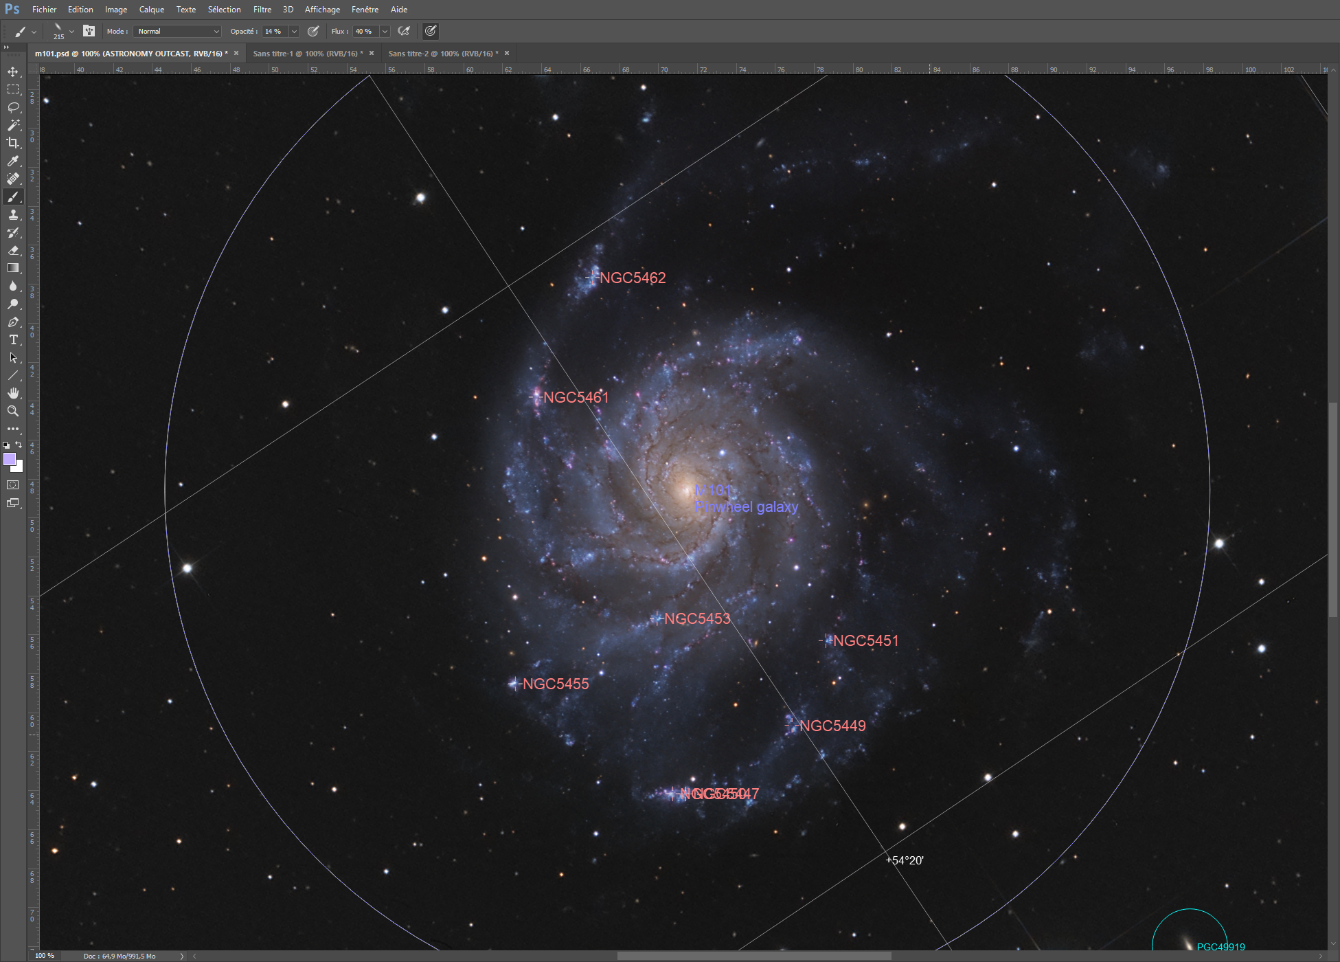Select the Zoom magnifier tool

[x=13, y=411]
